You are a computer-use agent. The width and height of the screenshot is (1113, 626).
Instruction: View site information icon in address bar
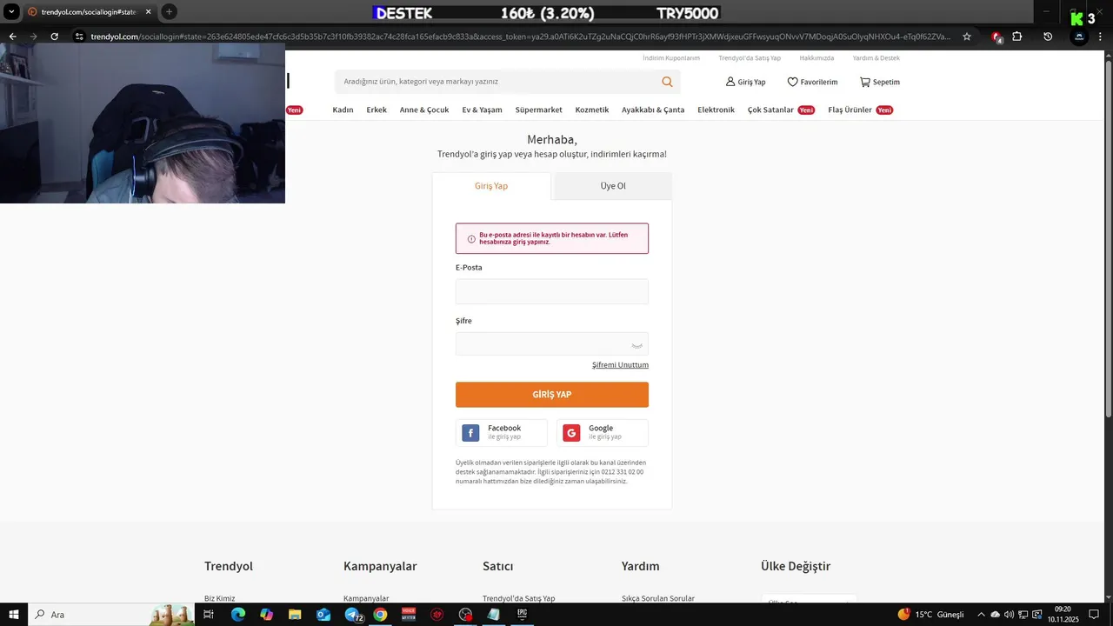point(79,37)
